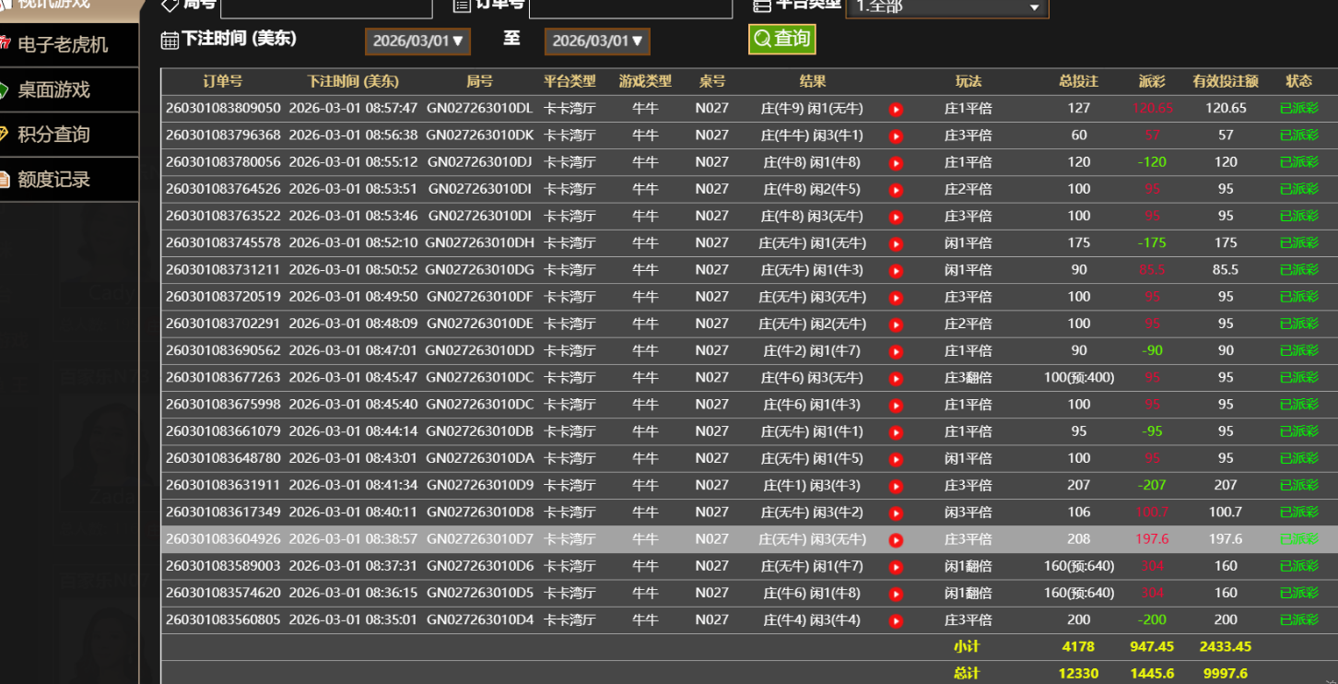This screenshot has width=1338, height=684.
Task: Expand the 平台类型 dropdown showing 1.全部
Action: coord(946,7)
